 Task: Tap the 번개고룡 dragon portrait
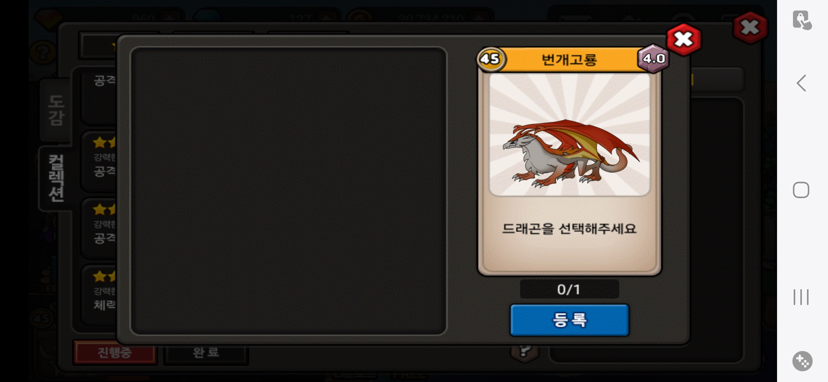569,134
